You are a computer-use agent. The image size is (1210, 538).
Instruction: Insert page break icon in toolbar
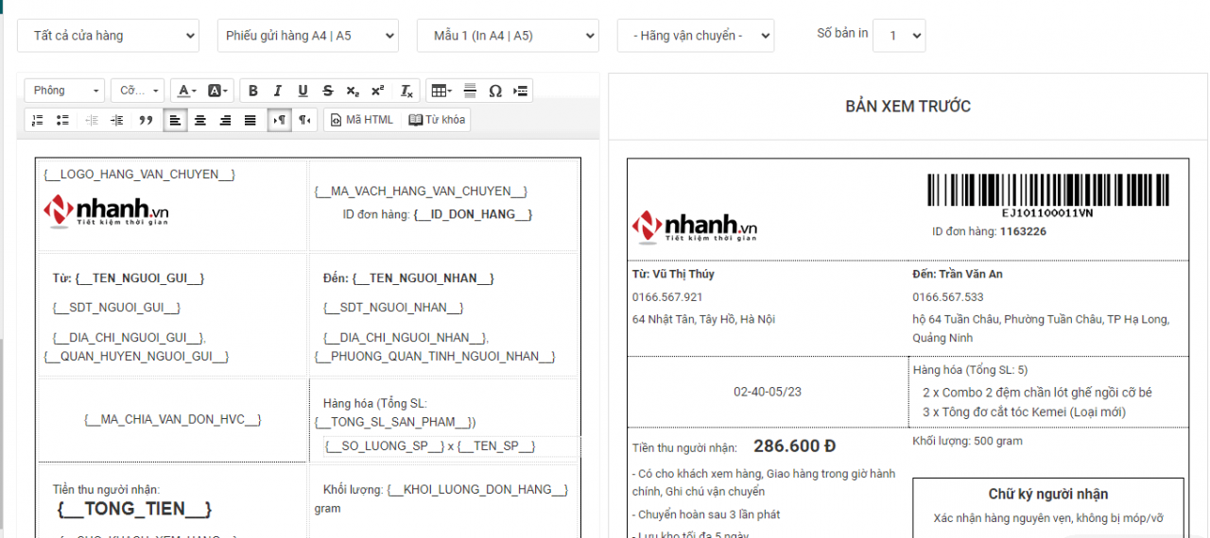click(x=520, y=91)
